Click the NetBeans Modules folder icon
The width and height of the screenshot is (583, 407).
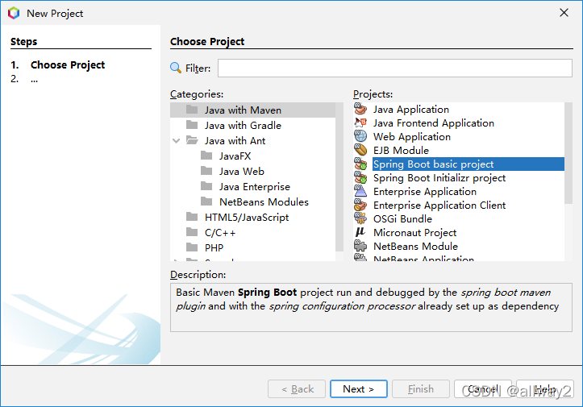click(x=206, y=201)
